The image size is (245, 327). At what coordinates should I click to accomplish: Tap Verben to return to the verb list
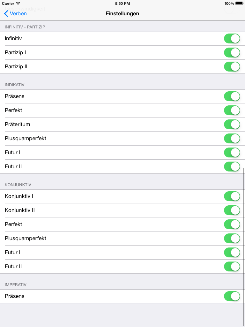pyautogui.click(x=18, y=14)
